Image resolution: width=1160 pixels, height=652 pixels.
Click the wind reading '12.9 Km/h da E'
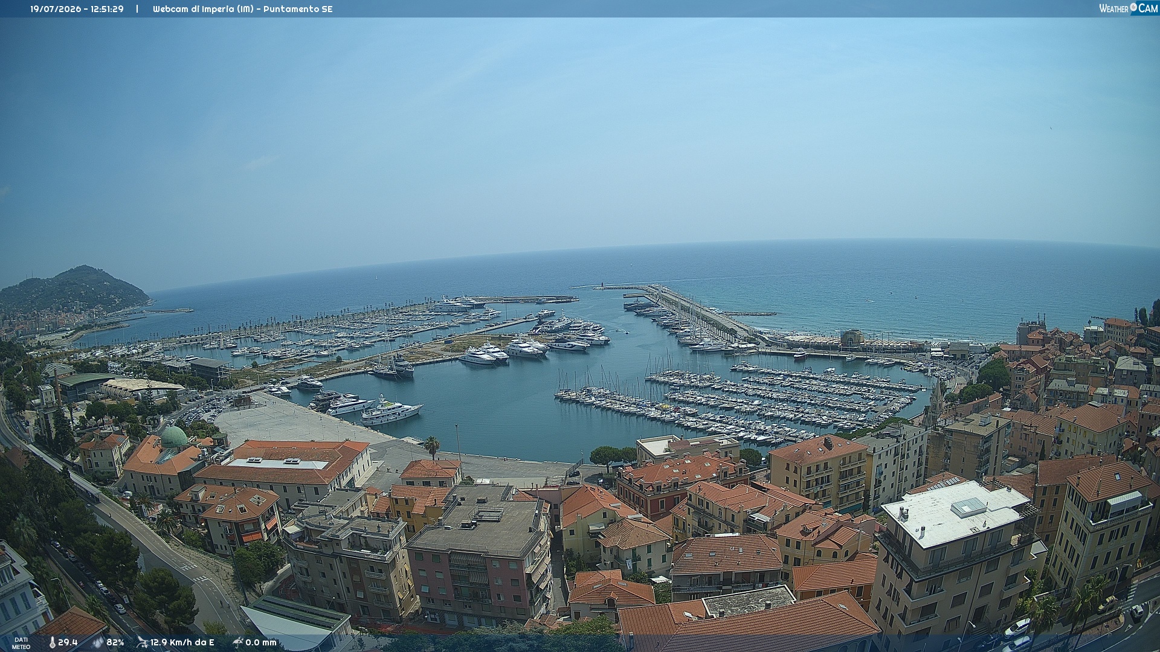[182, 642]
